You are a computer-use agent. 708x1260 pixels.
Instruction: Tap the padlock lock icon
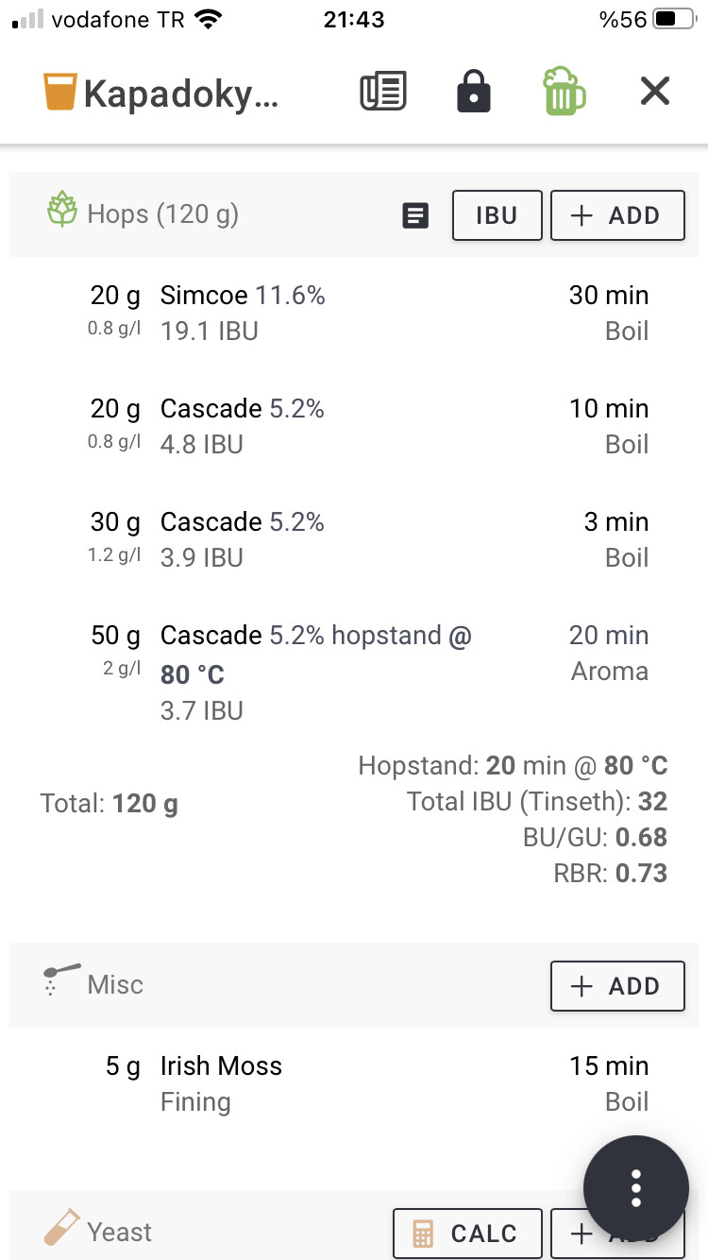click(x=473, y=92)
